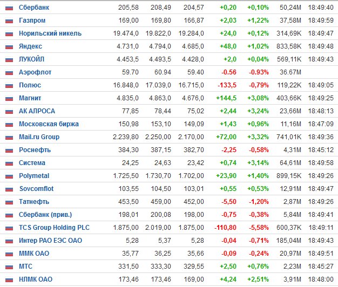
Task: Click flag icon beside Московская биржа
Action: click(x=9, y=124)
